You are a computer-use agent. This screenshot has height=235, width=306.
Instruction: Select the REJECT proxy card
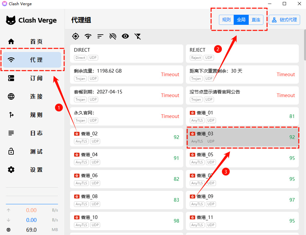tap(242, 54)
